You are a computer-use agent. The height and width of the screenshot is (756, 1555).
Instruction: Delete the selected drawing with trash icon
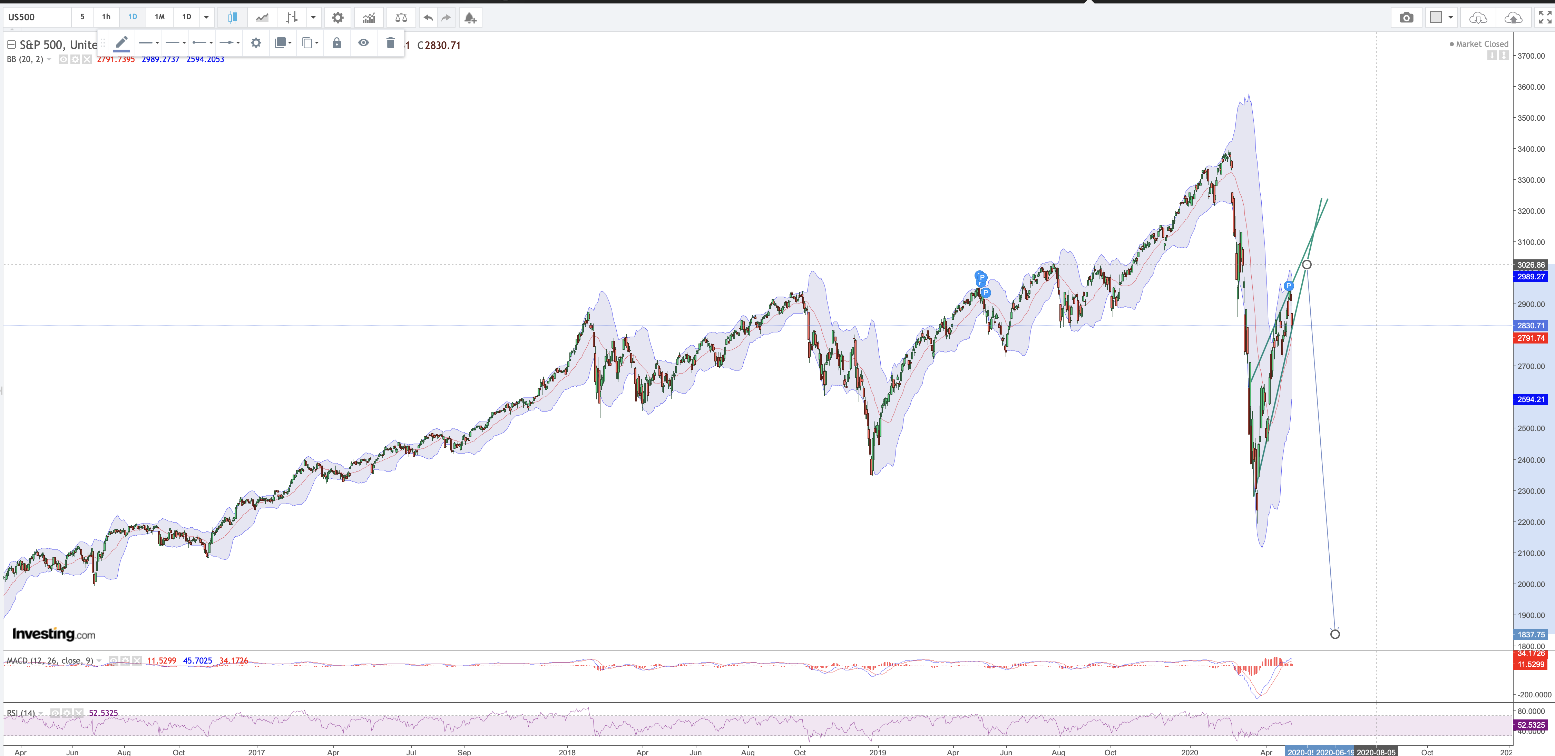click(390, 43)
